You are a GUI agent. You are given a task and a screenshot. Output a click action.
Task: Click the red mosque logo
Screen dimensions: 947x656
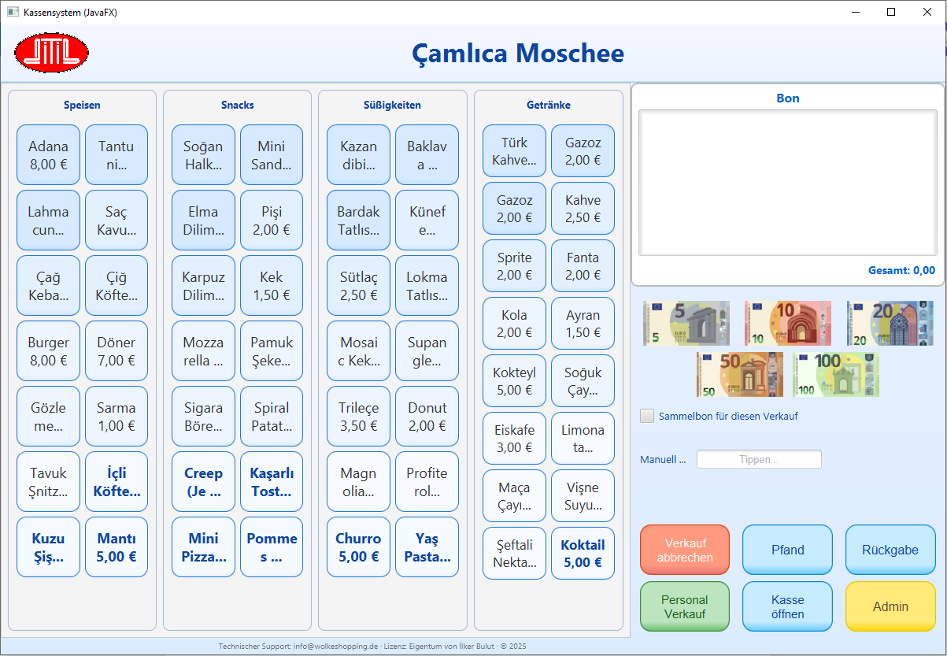pos(51,54)
